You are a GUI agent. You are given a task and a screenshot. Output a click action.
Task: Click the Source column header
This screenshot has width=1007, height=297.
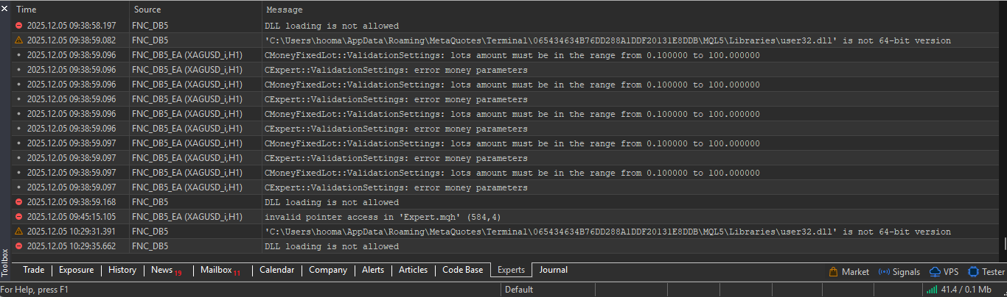(147, 10)
